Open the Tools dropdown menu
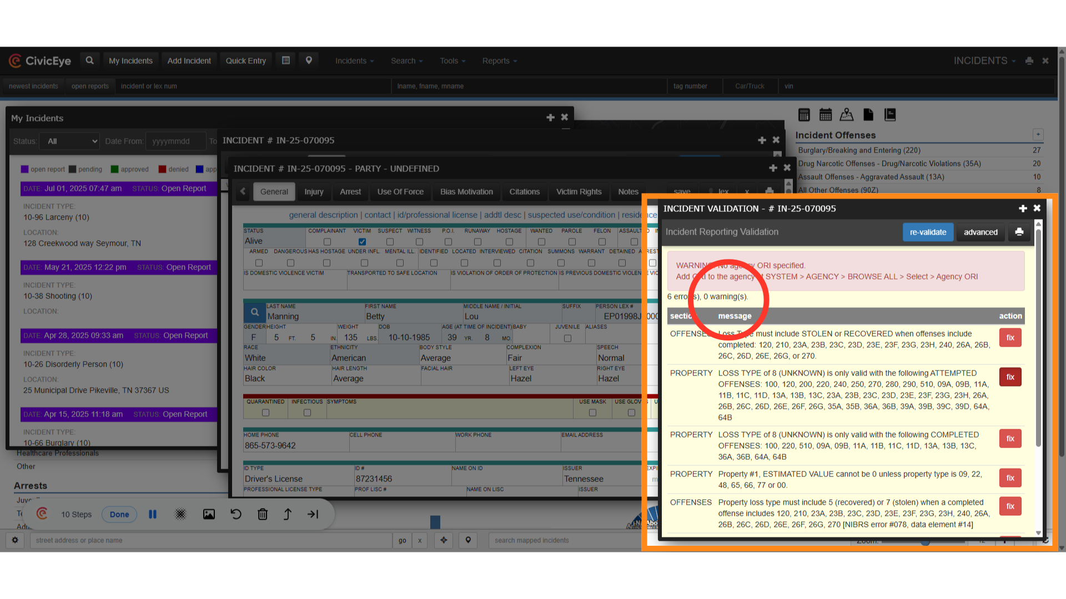Image resolution: width=1066 pixels, height=599 pixels. point(452,61)
